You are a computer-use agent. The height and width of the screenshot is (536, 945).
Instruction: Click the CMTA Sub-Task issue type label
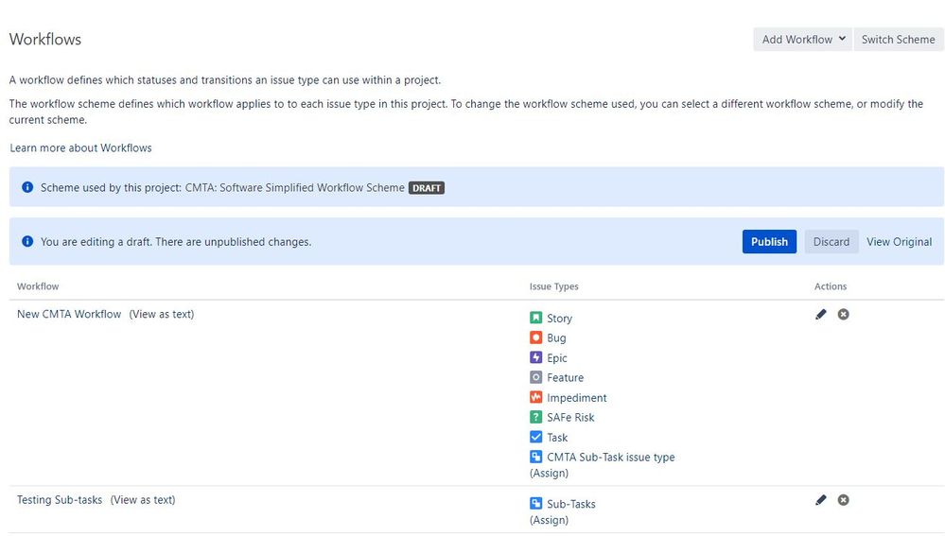point(611,458)
